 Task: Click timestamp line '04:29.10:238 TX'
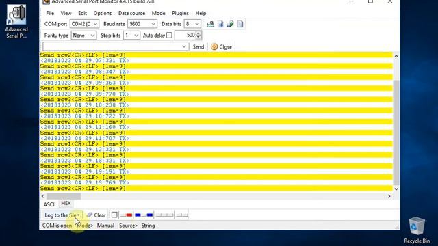point(85,105)
